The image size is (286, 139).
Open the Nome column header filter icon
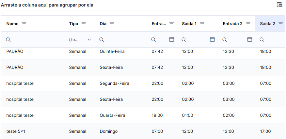[x=24, y=24]
